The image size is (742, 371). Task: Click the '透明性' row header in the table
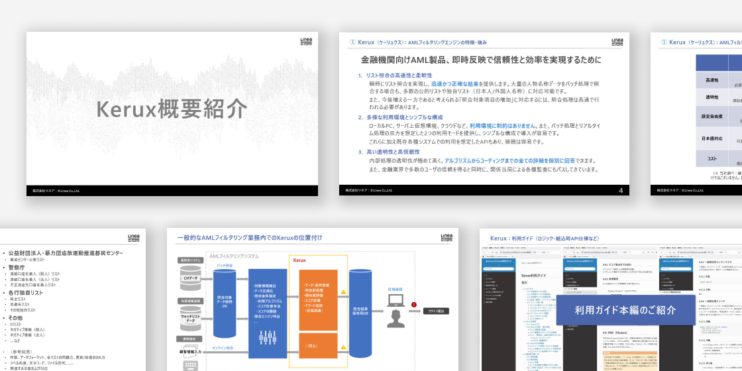tap(712, 97)
